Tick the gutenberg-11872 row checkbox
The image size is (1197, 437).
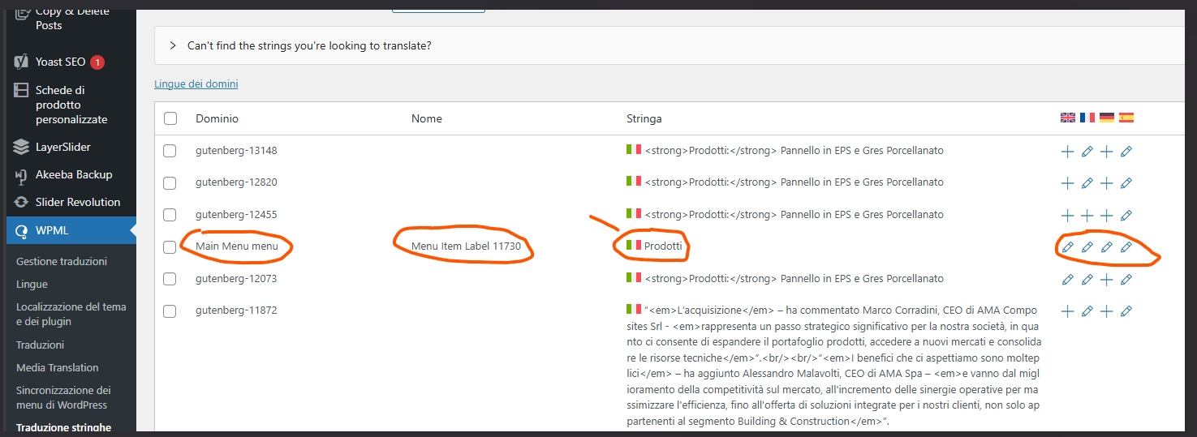tap(170, 311)
